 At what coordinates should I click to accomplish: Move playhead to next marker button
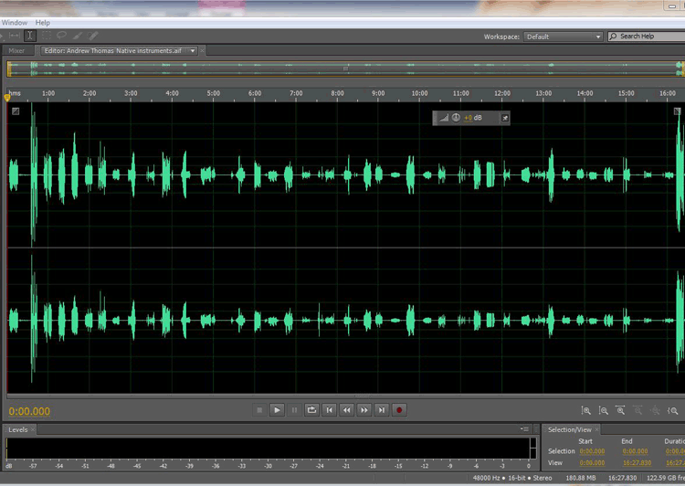point(381,410)
